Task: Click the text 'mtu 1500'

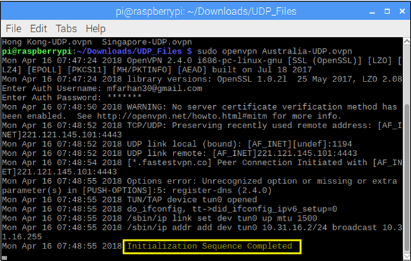Action: [297, 218]
